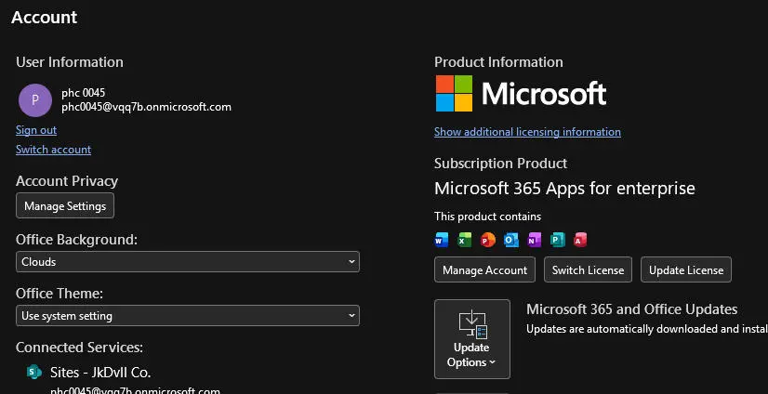This screenshot has height=394, width=768.
Task: Click the 'Updates are automatically downloaded' description
Action: [647, 329]
